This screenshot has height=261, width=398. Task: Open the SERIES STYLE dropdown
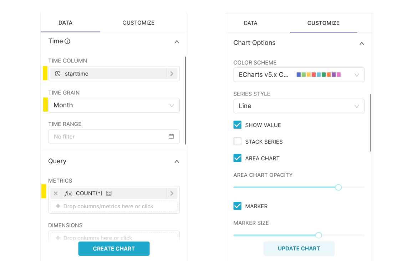click(299, 106)
